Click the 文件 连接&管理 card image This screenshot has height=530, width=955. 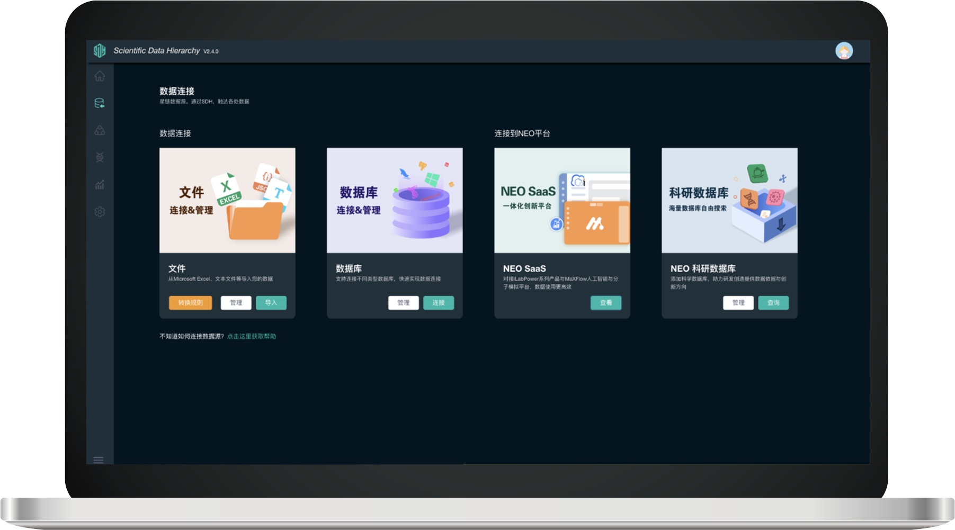tap(227, 200)
